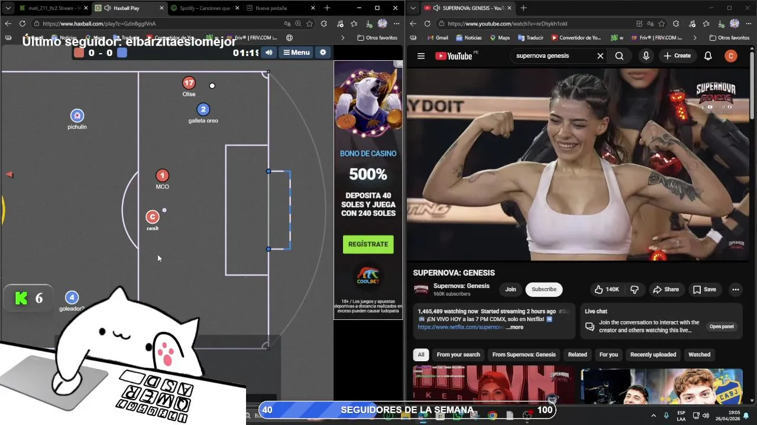Image resolution: width=757 pixels, height=425 pixels.
Task: Join the Supernova: Genesis channel membership
Action: (x=510, y=289)
